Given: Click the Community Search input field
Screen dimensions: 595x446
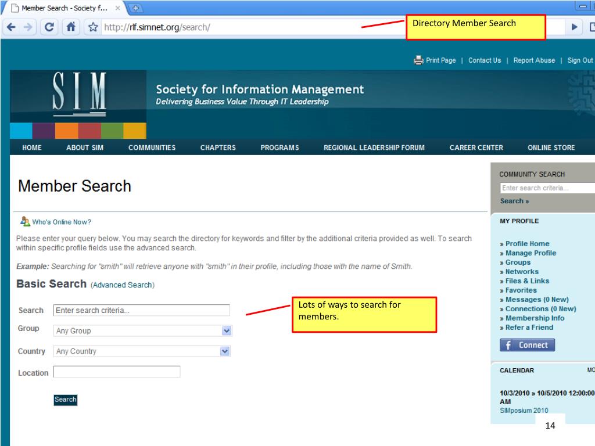Looking at the screenshot, I should tap(547, 188).
